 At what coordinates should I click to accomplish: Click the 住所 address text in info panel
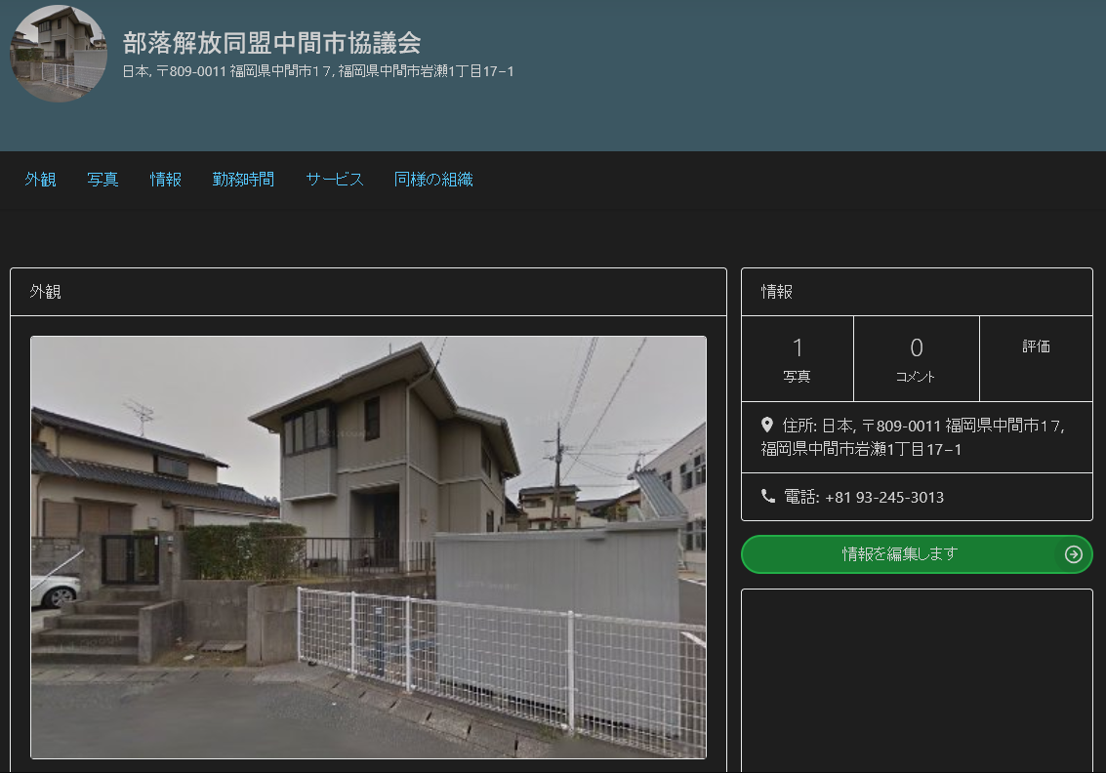pos(922,437)
